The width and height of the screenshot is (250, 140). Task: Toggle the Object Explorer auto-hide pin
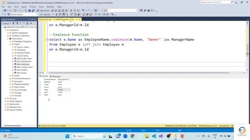pyautogui.click(x=32, y=19)
